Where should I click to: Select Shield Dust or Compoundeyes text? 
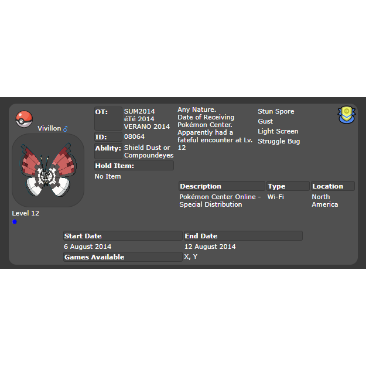tap(149, 151)
